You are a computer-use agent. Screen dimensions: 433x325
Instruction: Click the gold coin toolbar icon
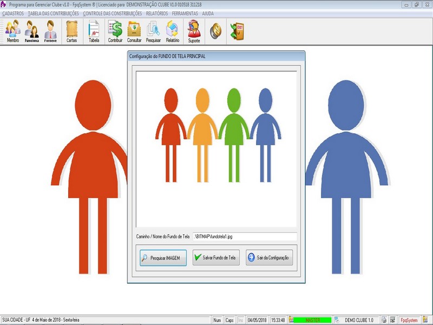coord(215,31)
